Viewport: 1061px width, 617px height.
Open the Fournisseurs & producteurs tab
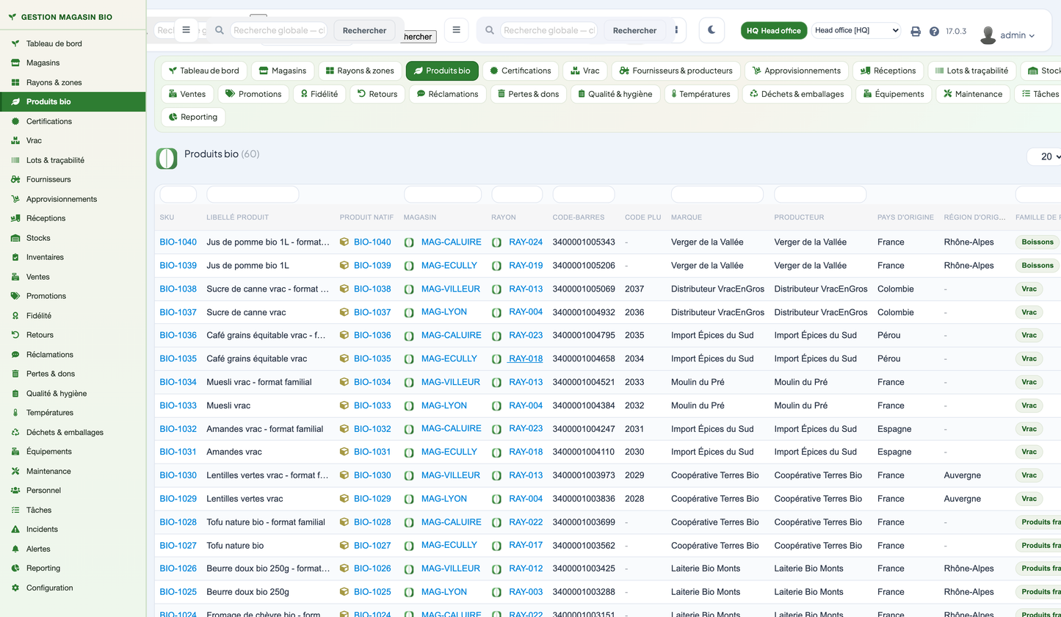pos(676,71)
